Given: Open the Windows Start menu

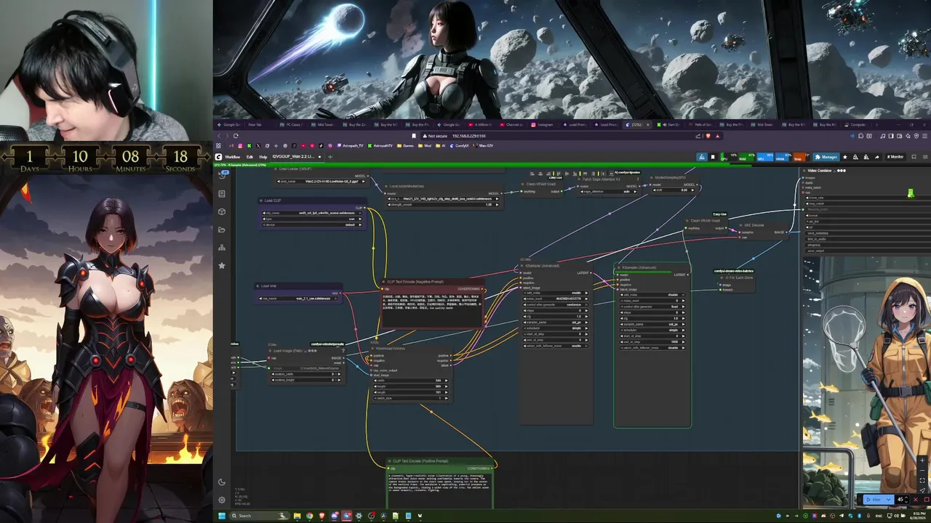Looking at the screenshot, I should (x=222, y=516).
